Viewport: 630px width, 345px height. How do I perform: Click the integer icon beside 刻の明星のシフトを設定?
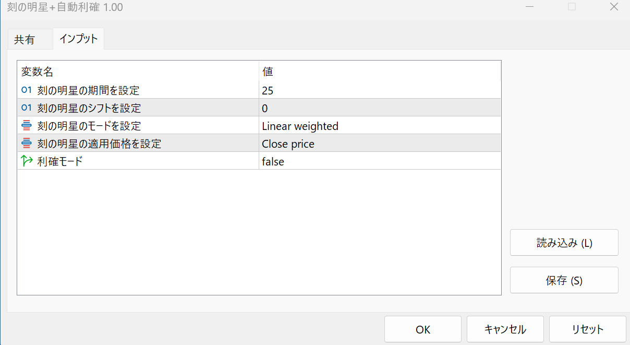[27, 108]
